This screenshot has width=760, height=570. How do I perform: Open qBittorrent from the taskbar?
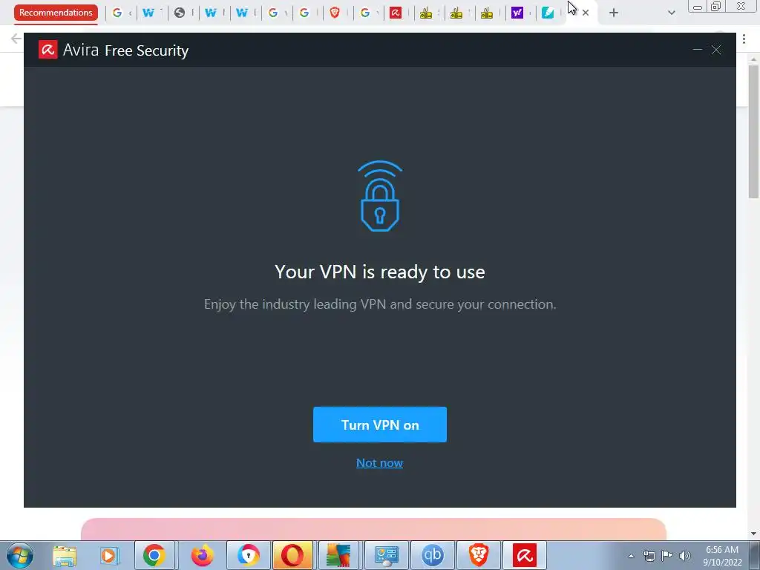pyautogui.click(x=433, y=555)
